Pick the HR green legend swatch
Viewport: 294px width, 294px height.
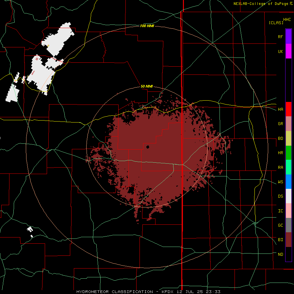tap(288, 153)
